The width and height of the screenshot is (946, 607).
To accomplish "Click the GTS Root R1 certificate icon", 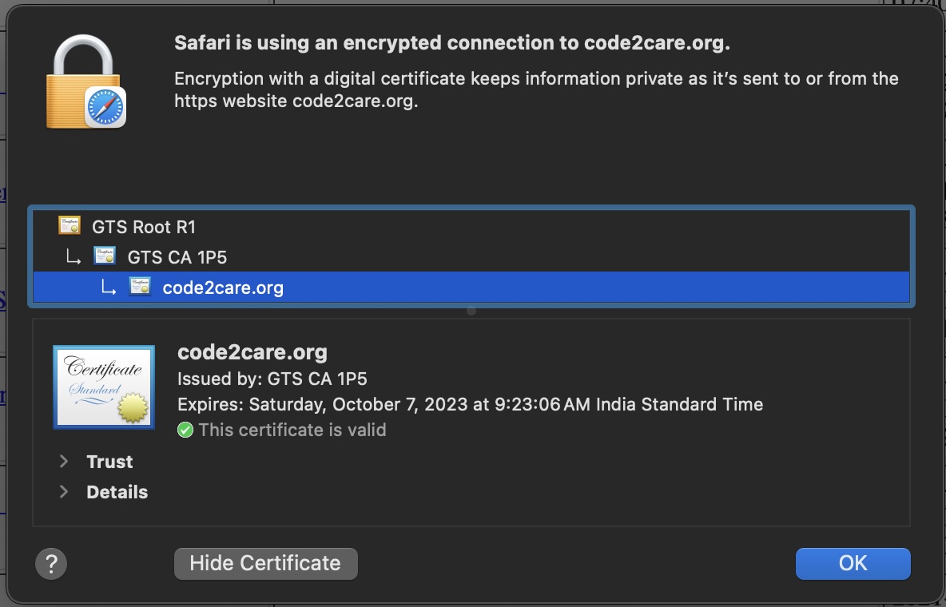I will click(x=70, y=226).
